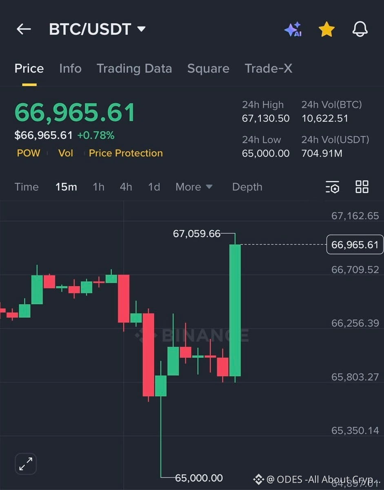Tap the back arrow icon
This screenshot has height=490, width=384.
coord(24,29)
